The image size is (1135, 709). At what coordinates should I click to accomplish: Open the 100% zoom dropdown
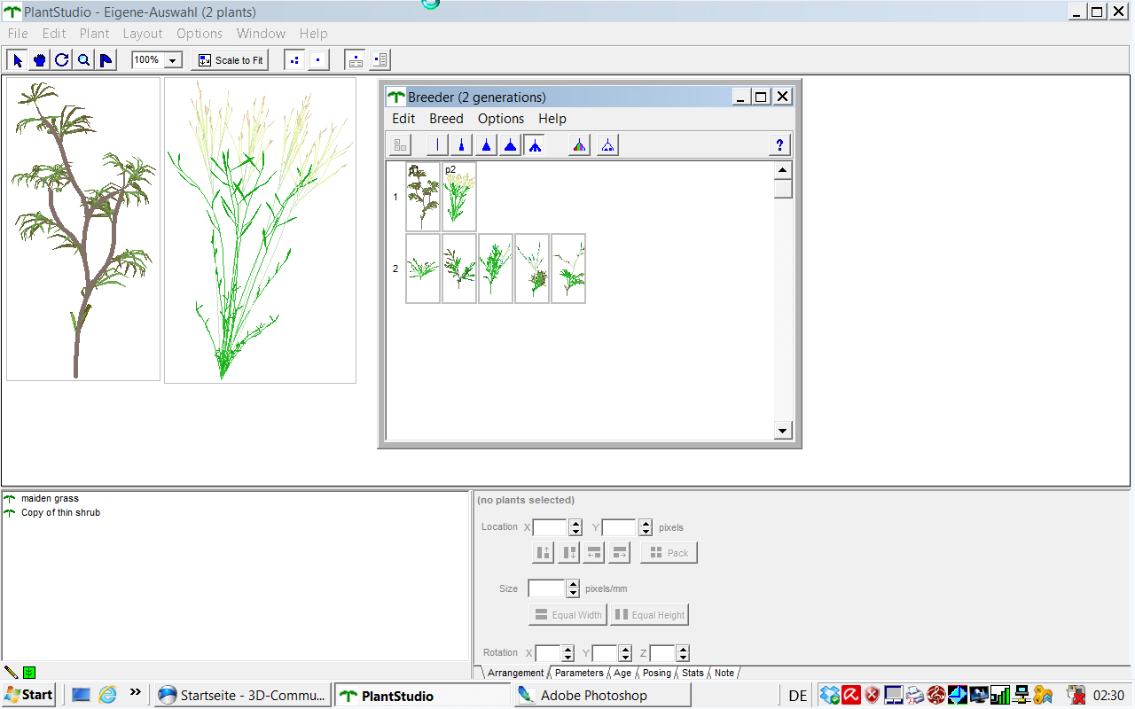pos(174,60)
